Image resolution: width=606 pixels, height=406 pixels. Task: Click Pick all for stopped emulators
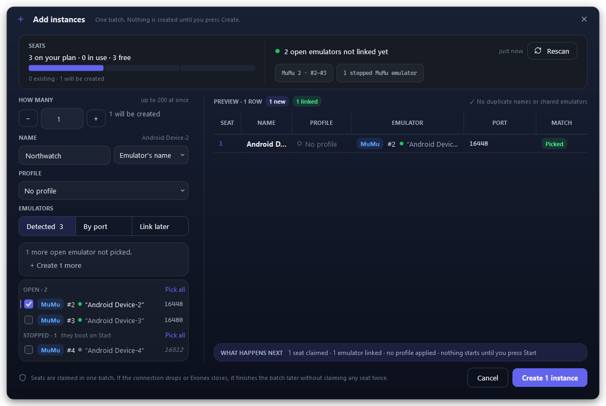pyautogui.click(x=175, y=335)
